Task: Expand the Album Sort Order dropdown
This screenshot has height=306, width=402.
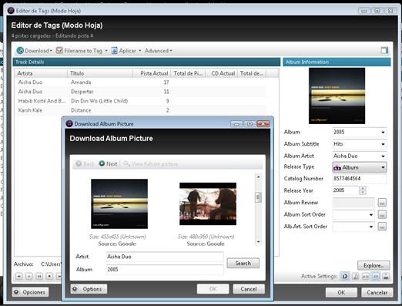Action: 371,214
